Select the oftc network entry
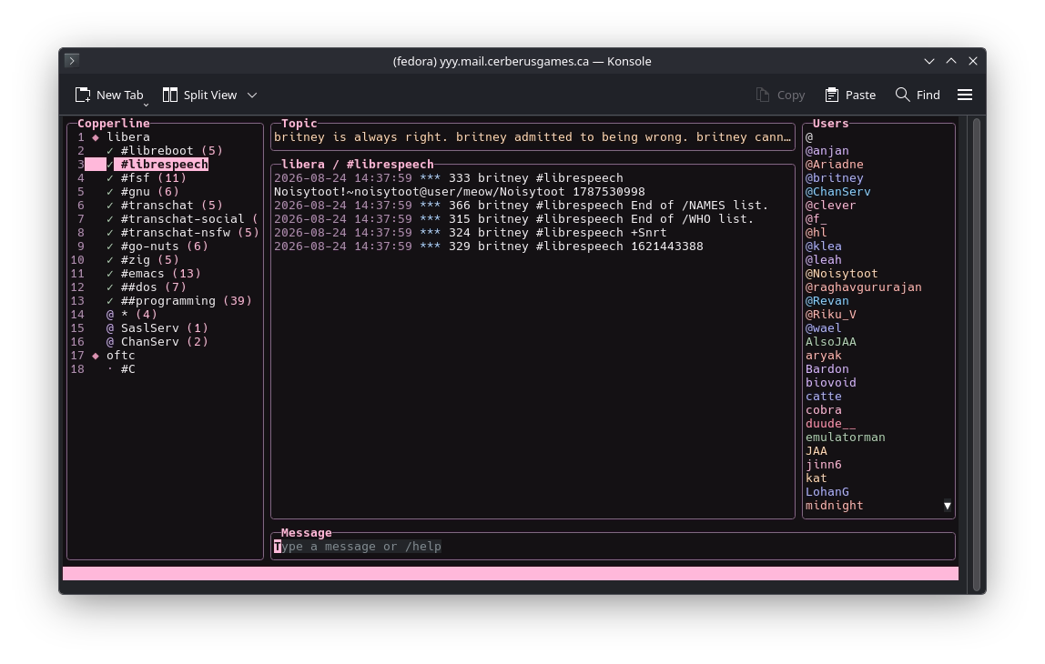 pos(121,356)
